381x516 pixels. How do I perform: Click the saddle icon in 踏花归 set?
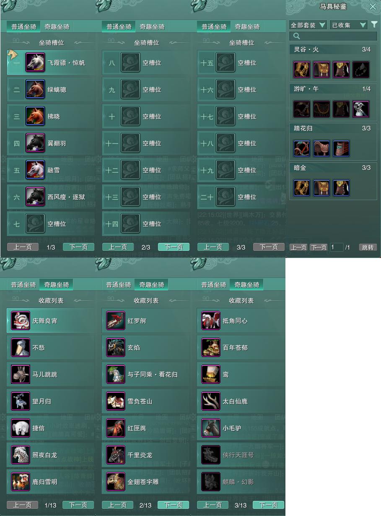pyautogui.click(x=321, y=149)
